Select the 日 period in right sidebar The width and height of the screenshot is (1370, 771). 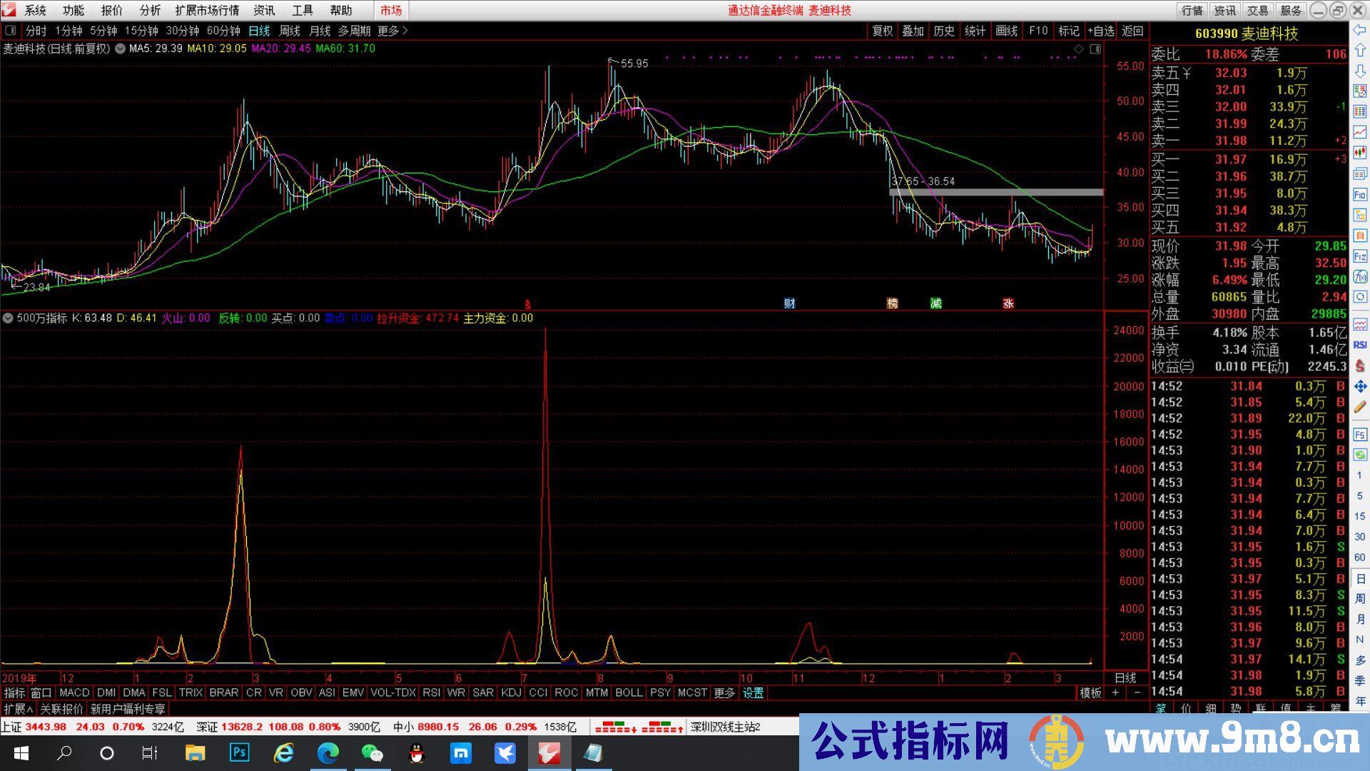coord(1360,578)
